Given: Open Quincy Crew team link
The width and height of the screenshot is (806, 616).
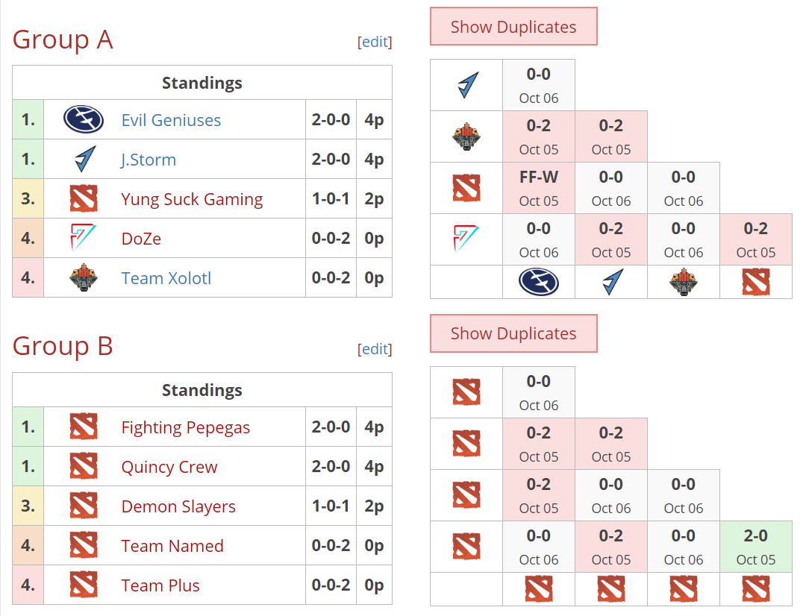Looking at the screenshot, I should tap(169, 467).
